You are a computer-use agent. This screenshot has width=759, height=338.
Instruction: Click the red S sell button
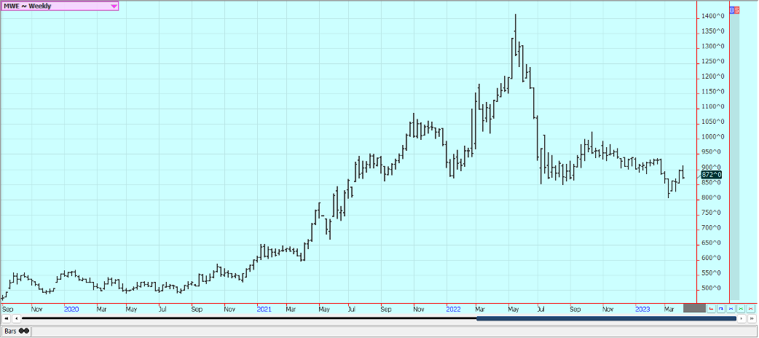tap(737, 9)
